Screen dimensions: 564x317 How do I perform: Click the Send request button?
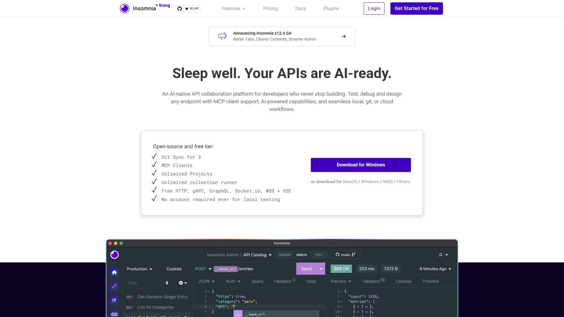tap(306, 269)
